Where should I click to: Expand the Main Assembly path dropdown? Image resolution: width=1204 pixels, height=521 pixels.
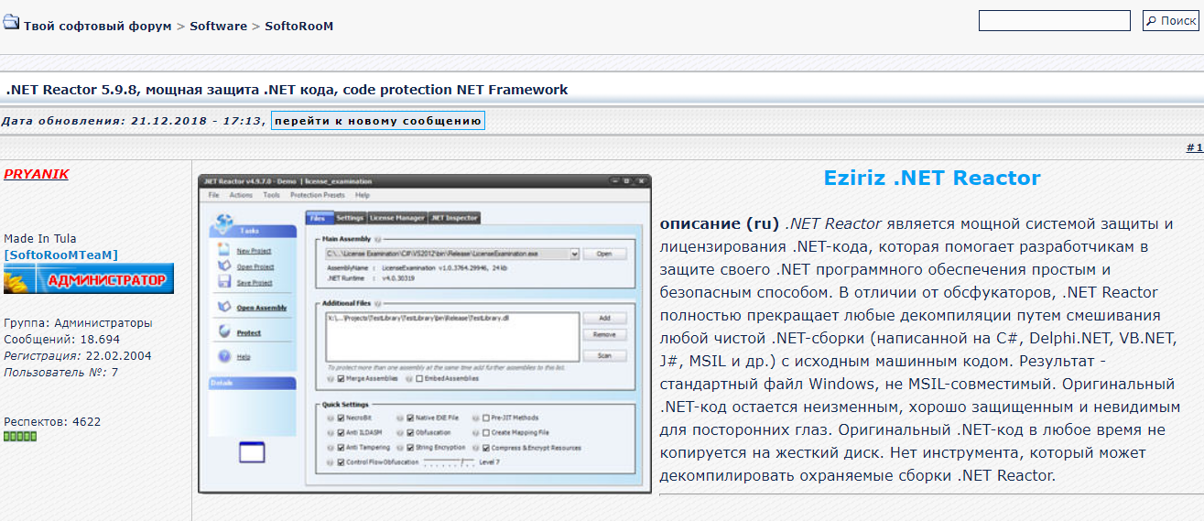pyautogui.click(x=574, y=254)
